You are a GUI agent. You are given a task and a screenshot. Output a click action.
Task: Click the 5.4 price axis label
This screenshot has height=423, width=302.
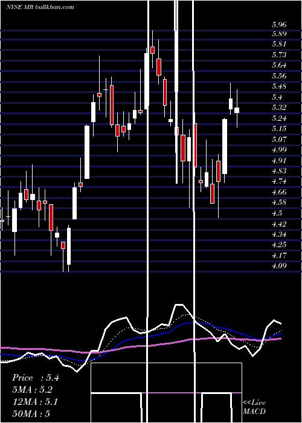(x=277, y=97)
